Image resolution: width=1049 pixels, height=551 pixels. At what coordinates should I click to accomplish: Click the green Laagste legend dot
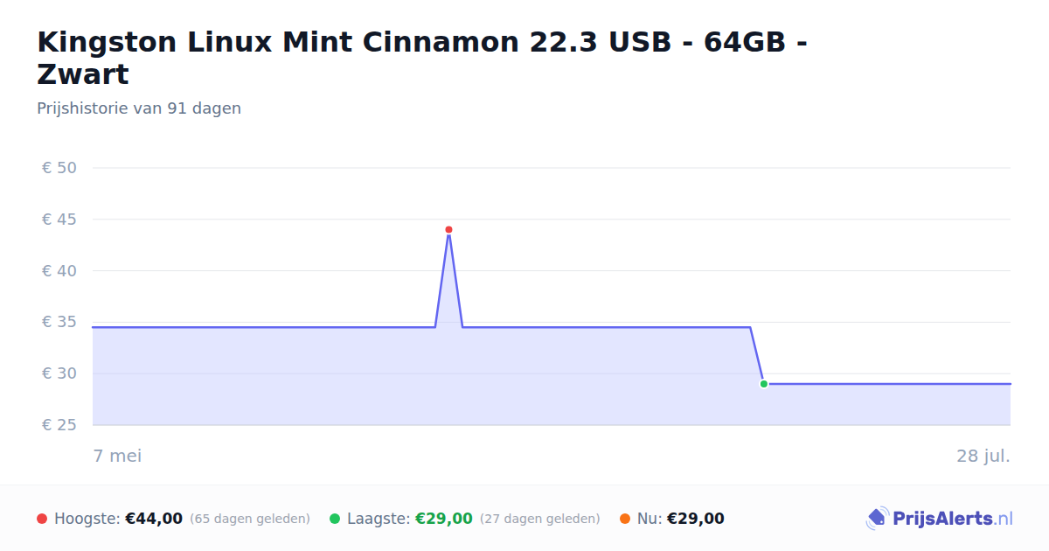[x=335, y=519]
